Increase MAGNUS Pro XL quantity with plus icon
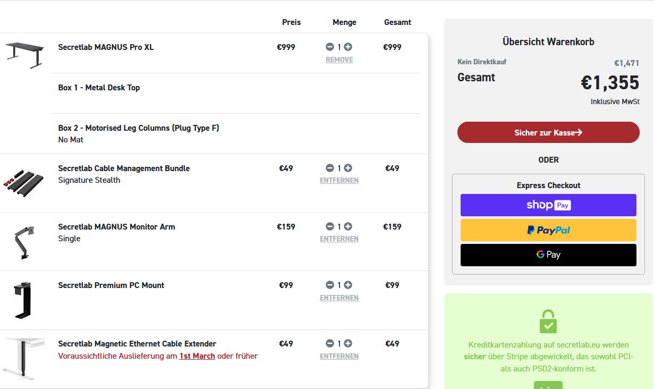 348,47
